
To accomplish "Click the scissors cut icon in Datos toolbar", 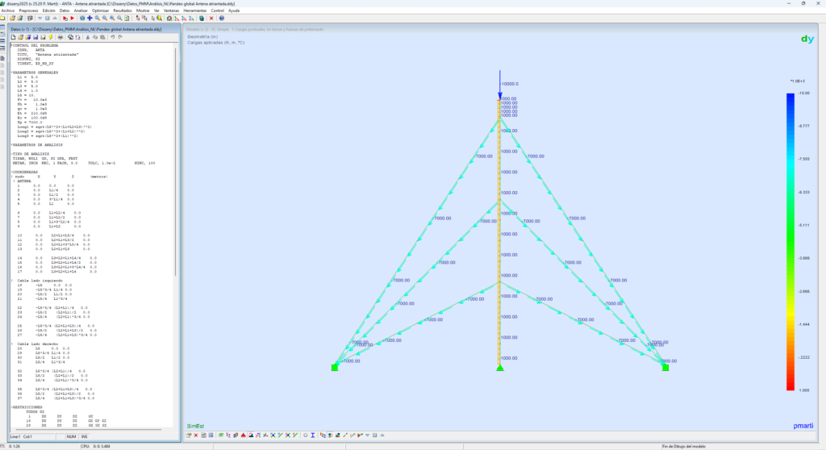I will pyautogui.click(x=88, y=37).
